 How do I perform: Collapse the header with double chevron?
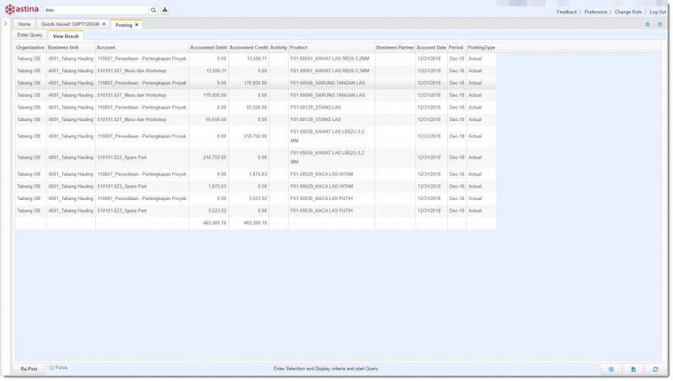pyautogui.click(x=647, y=24)
